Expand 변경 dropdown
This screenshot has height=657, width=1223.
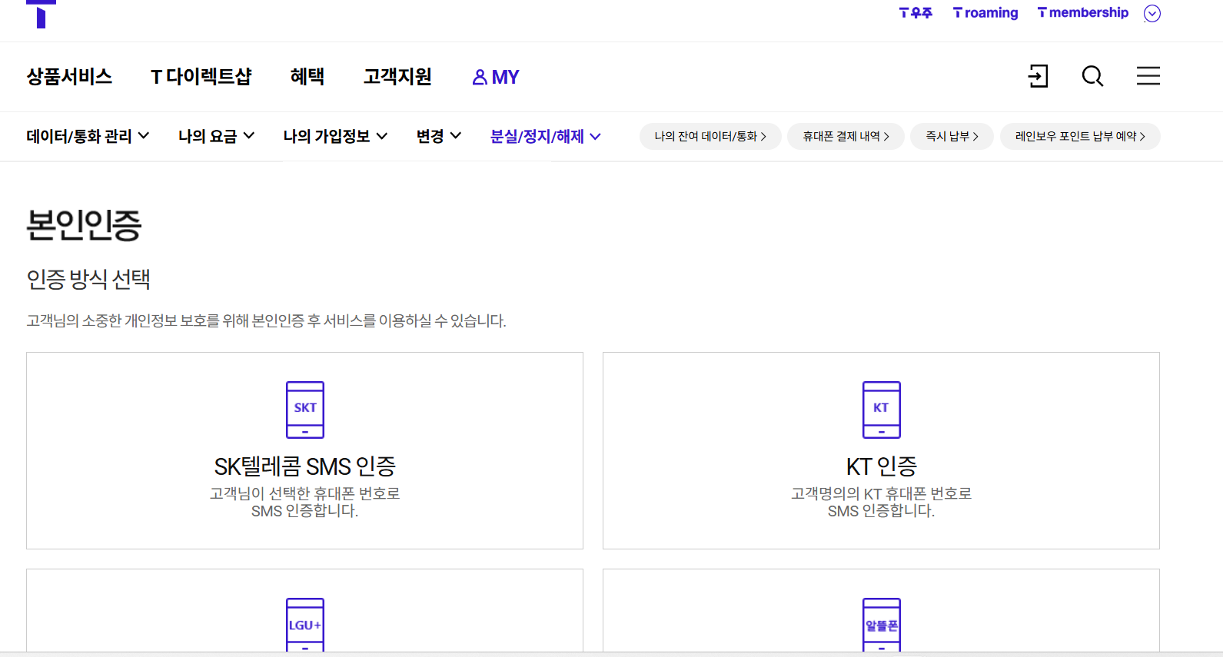[438, 137]
